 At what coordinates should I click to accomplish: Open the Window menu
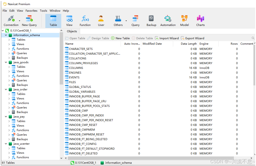click(x=55, y=11)
